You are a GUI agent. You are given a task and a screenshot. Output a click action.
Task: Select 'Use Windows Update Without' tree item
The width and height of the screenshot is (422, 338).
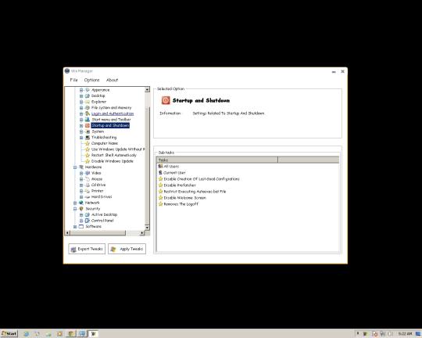(x=118, y=149)
